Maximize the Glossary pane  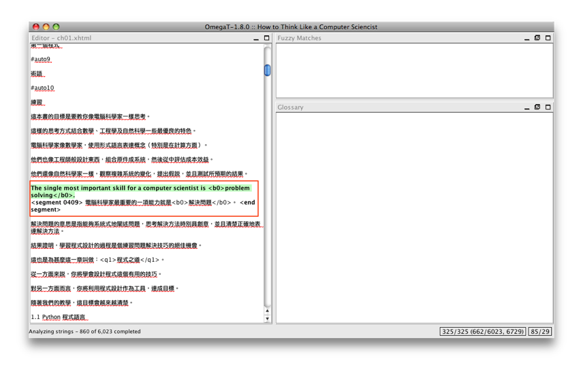pyautogui.click(x=548, y=107)
